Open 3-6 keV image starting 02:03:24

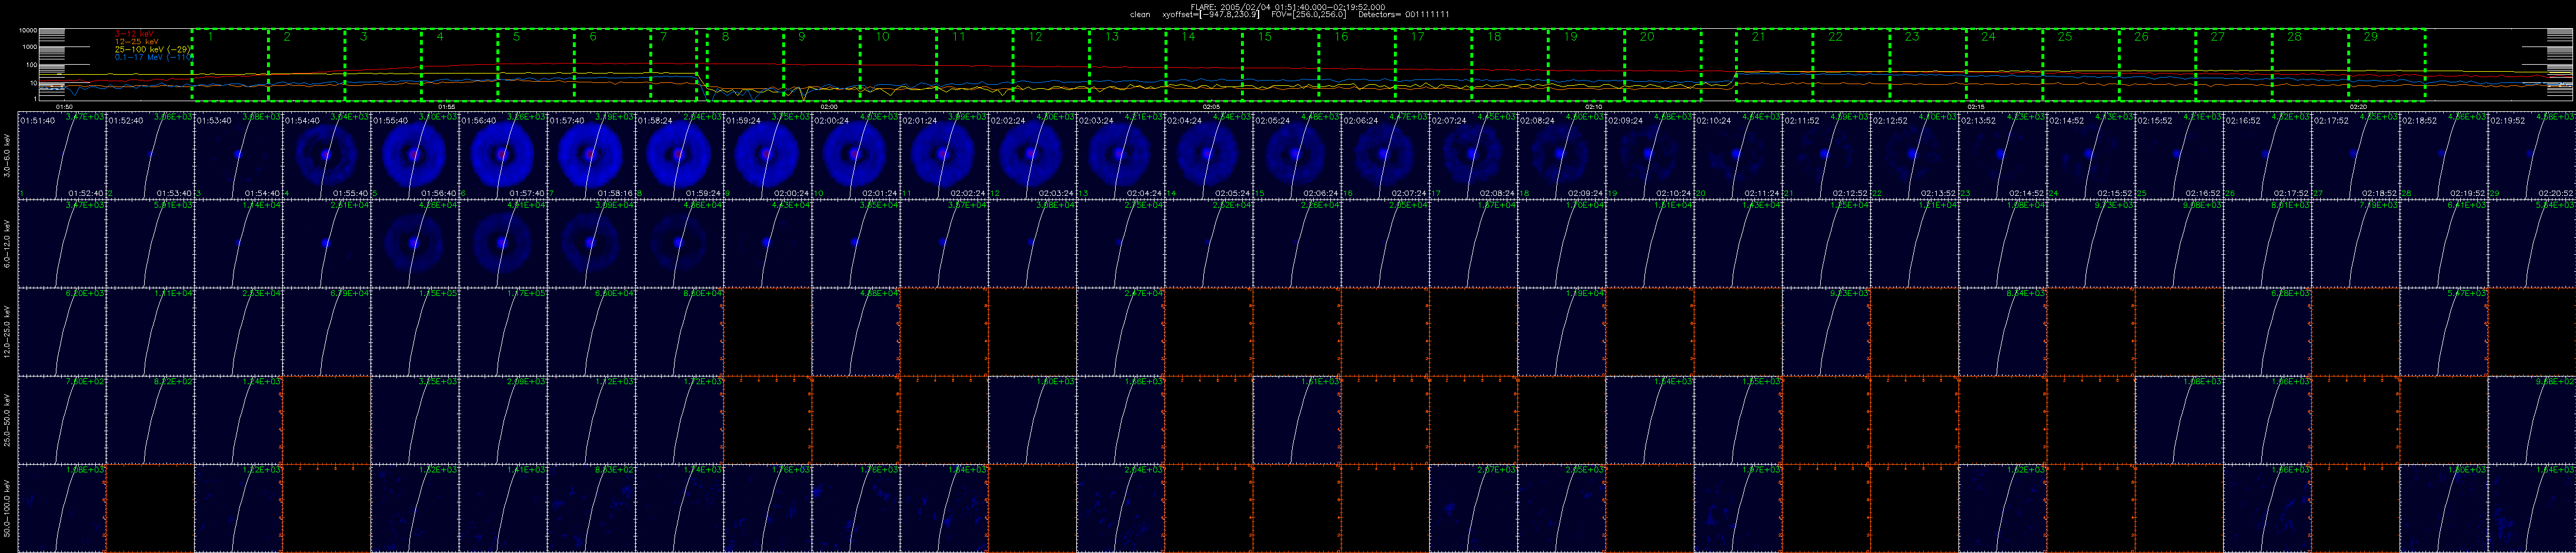tap(1120, 155)
